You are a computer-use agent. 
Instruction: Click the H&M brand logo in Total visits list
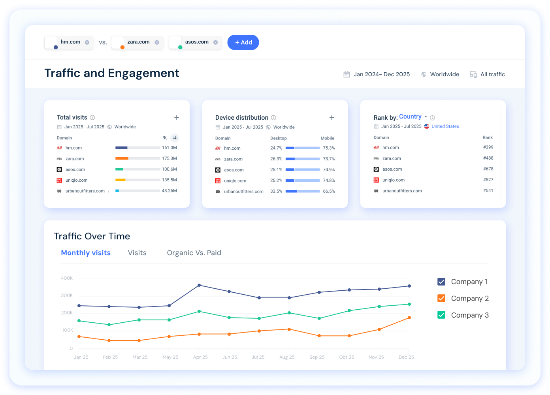(59, 148)
